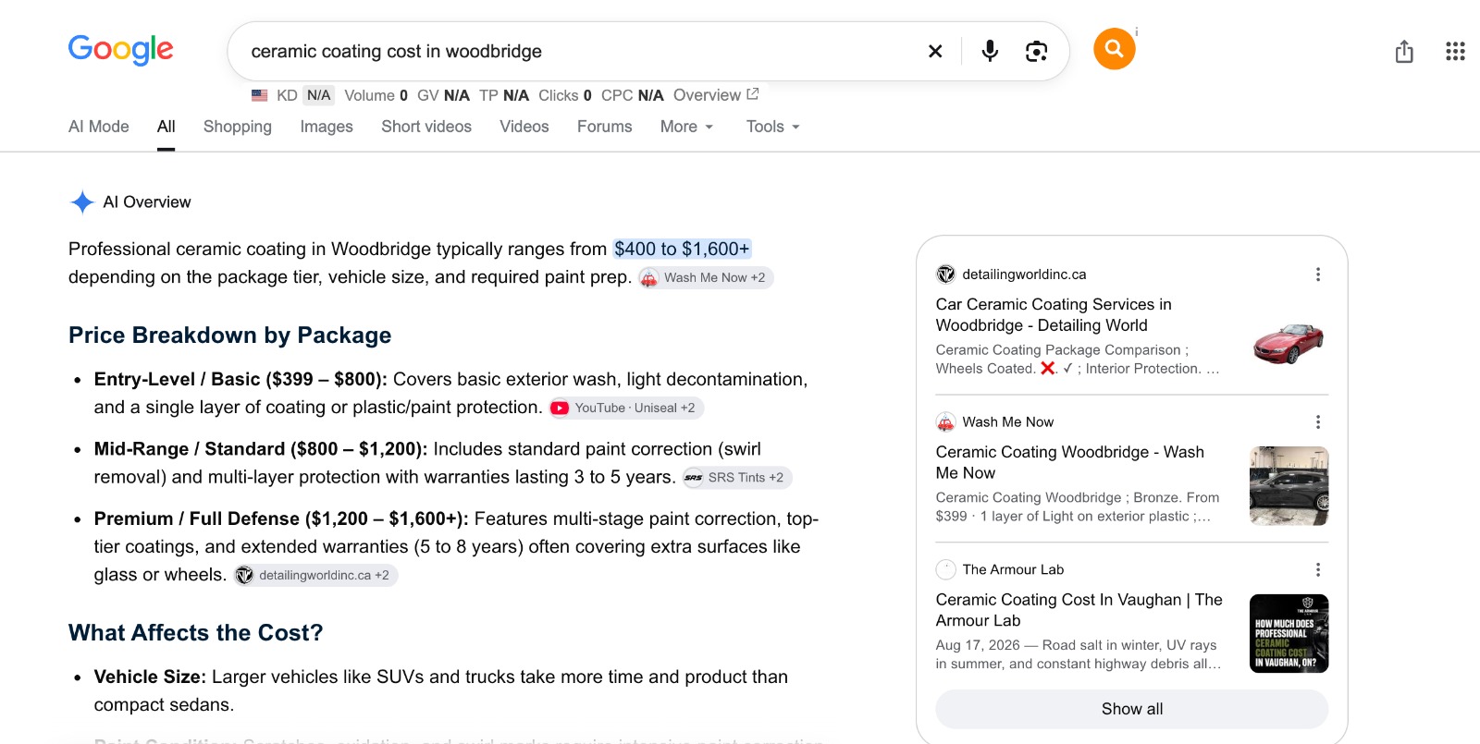Expand the More dropdown
The height and width of the screenshot is (744, 1480).
(x=686, y=127)
